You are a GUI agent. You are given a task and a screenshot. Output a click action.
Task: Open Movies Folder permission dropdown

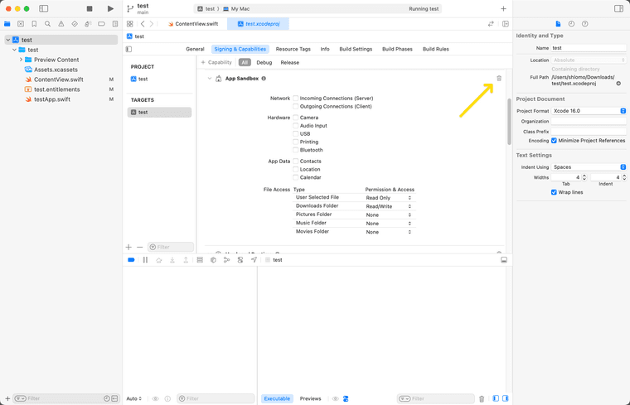389,232
